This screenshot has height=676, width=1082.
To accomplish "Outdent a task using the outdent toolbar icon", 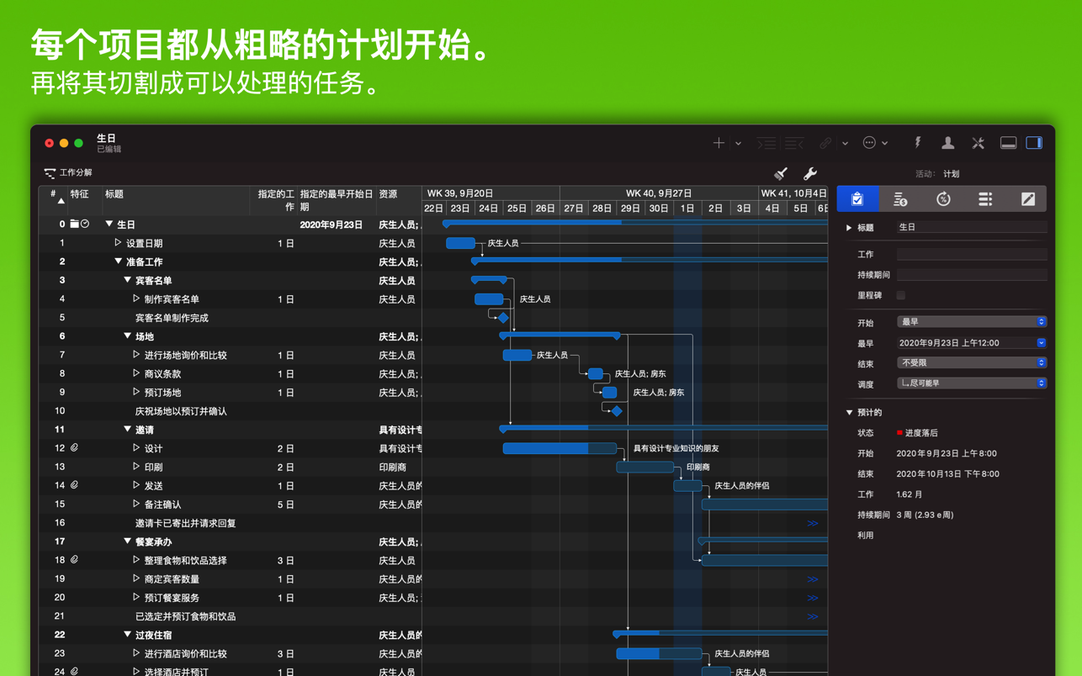I will tap(793, 142).
